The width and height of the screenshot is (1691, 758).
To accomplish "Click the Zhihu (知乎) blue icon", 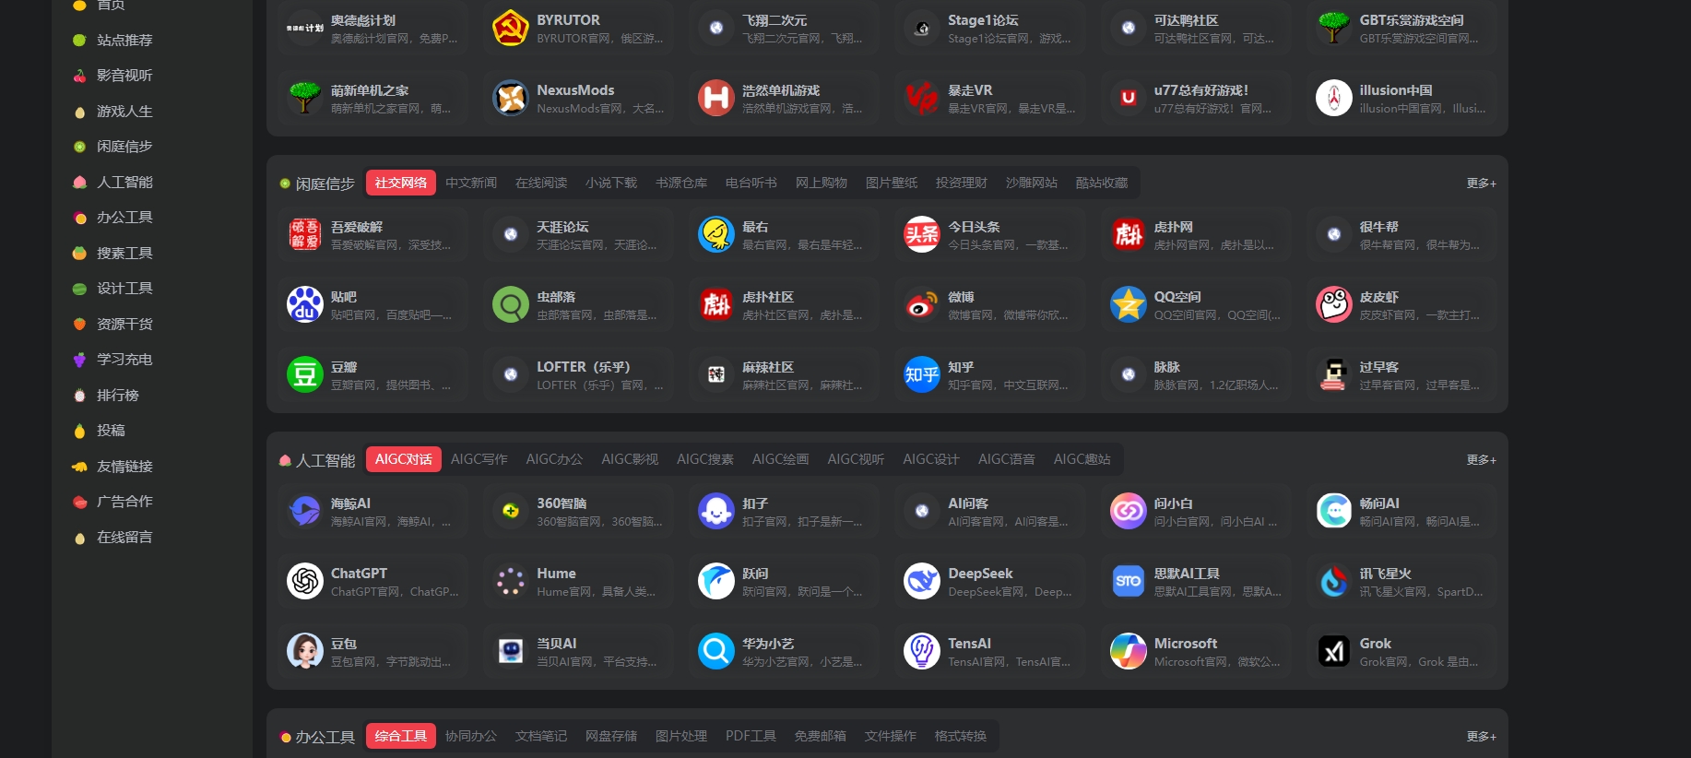I will tap(922, 374).
